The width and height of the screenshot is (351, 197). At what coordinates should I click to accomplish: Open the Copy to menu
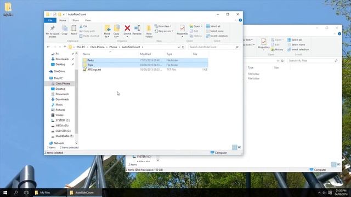click(x=116, y=31)
